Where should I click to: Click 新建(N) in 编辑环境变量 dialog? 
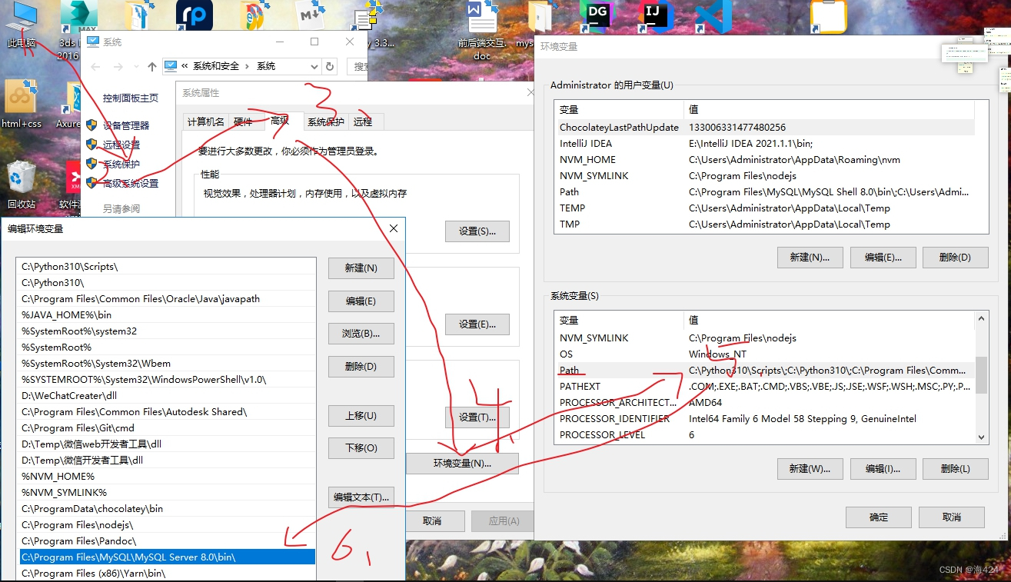pyautogui.click(x=361, y=268)
